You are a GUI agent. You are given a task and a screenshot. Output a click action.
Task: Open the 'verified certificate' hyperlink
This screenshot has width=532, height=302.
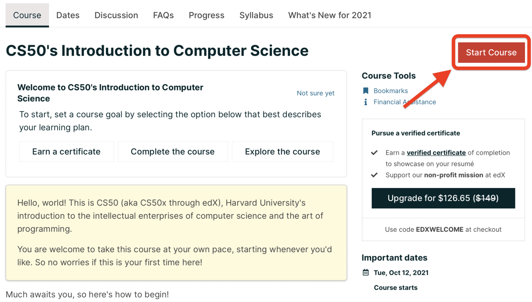click(x=436, y=152)
